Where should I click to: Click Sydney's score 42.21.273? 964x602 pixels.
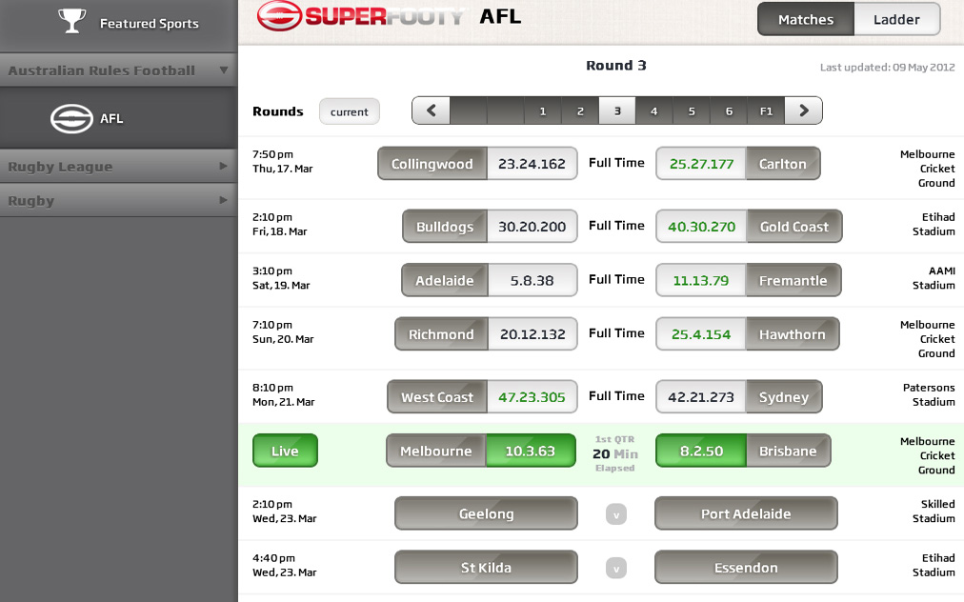701,396
